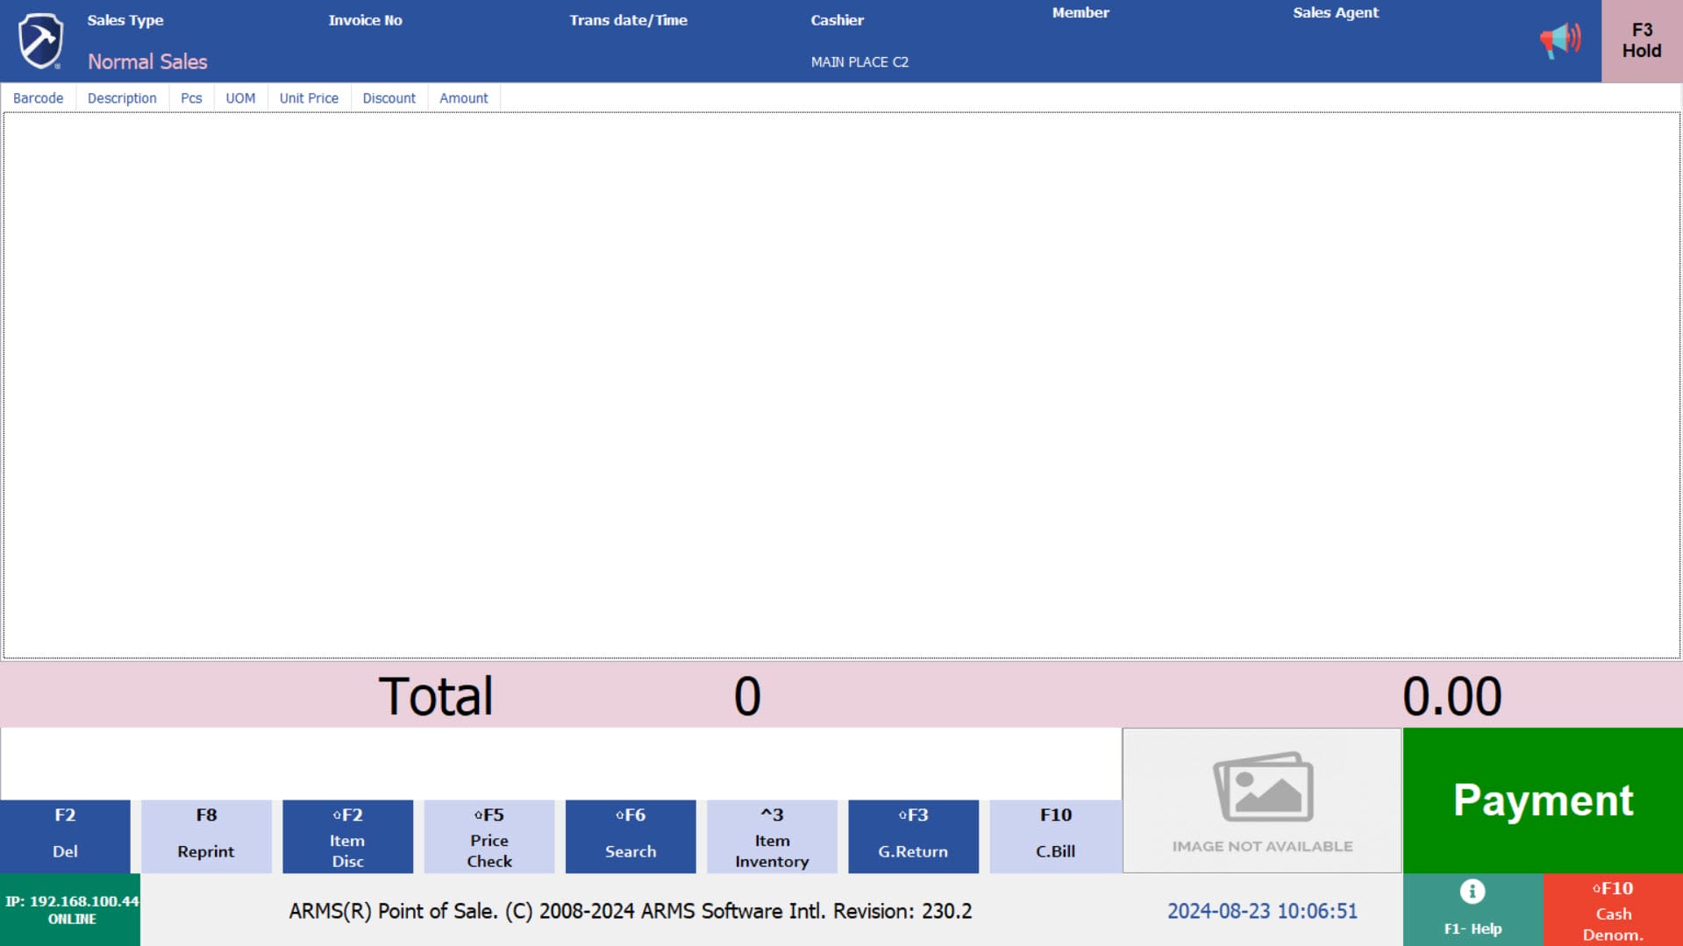Click the IP online status indicator
This screenshot has width=1683, height=946.
70,910
